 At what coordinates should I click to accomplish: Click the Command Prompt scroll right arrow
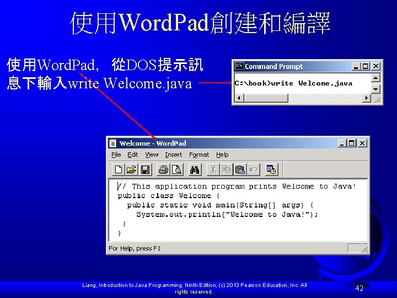click(366, 98)
